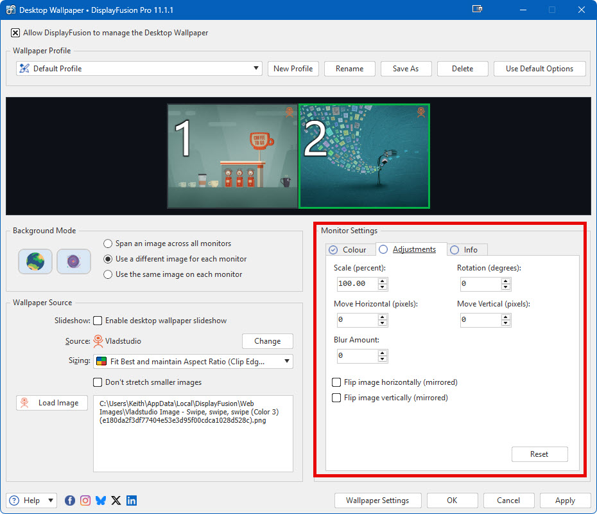The image size is (597, 514).
Task: Click the Load Image button
Action: tap(52, 403)
